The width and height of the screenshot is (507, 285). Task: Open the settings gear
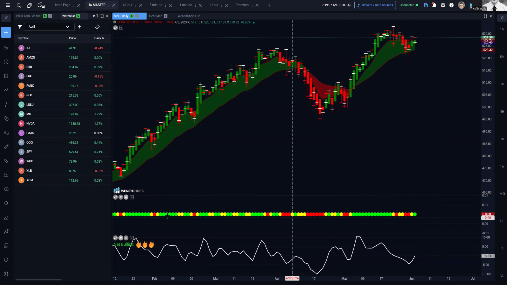point(443,5)
